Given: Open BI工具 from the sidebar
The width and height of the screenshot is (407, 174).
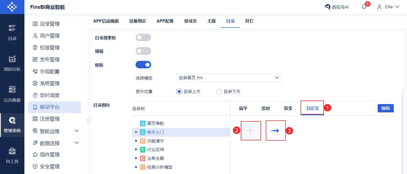Looking at the screenshot, I should point(12,155).
